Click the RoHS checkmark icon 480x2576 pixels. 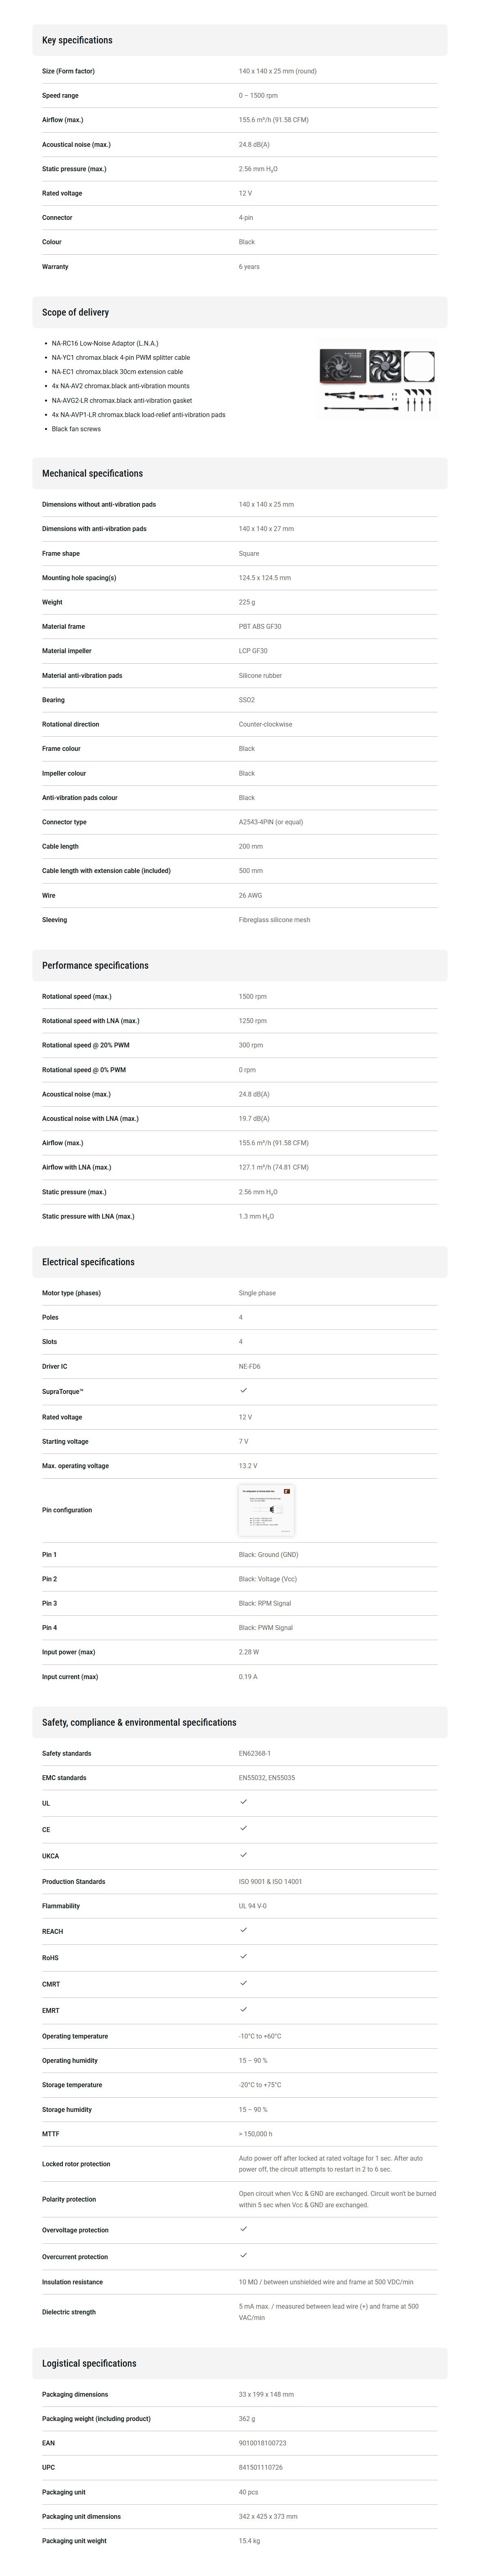pyautogui.click(x=243, y=1956)
